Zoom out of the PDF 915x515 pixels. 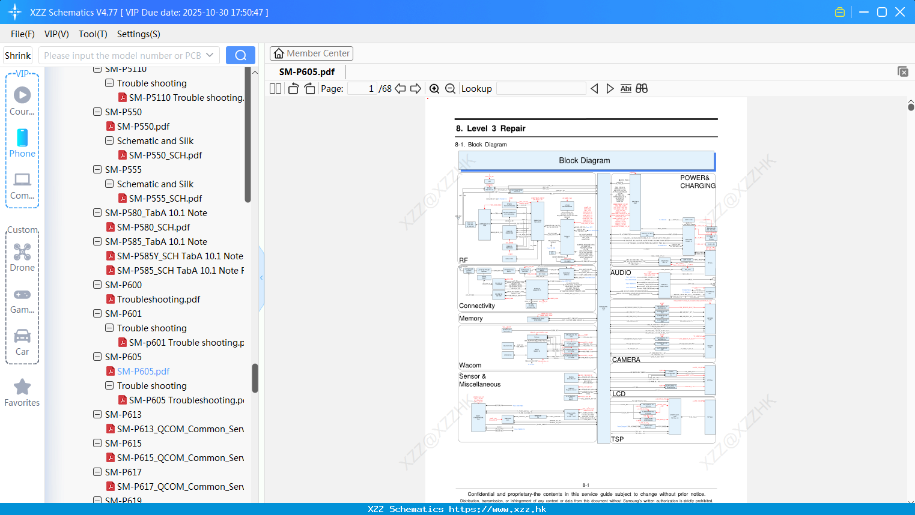(451, 89)
